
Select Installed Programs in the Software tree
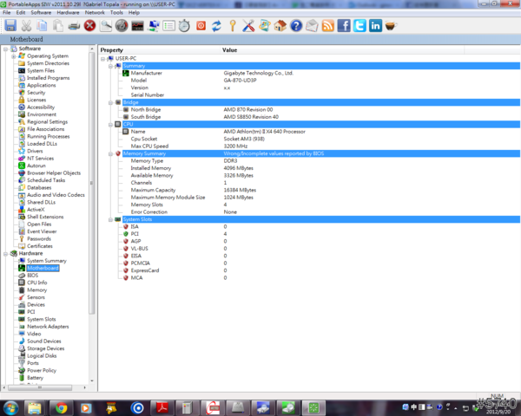click(48, 78)
